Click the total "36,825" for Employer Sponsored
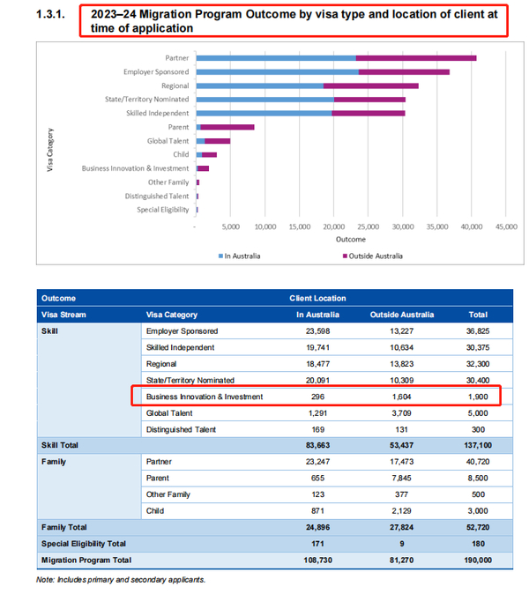The width and height of the screenshot is (529, 594). tap(478, 331)
